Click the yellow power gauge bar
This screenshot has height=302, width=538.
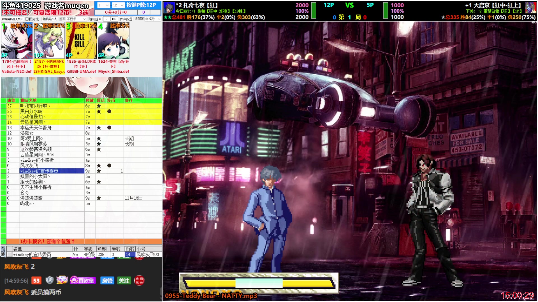[x=259, y=283]
